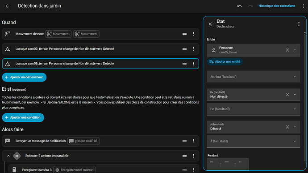Clear the Non détecté 'De' value

(287, 95)
